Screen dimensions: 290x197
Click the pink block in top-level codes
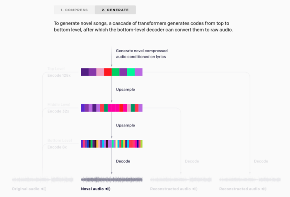(x=100, y=72)
